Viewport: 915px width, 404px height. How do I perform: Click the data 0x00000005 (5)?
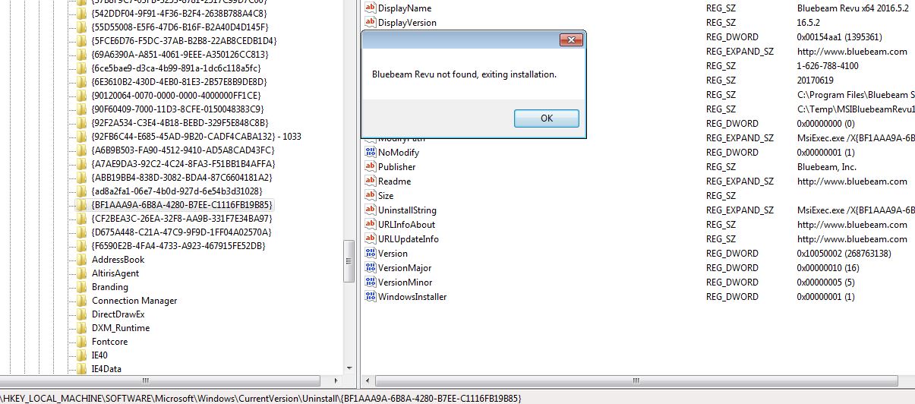[825, 282]
